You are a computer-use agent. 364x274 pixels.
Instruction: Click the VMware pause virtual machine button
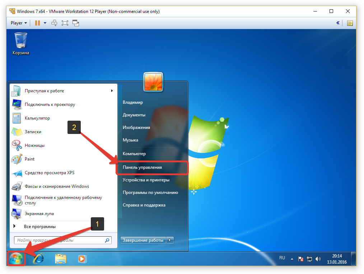coord(37,23)
